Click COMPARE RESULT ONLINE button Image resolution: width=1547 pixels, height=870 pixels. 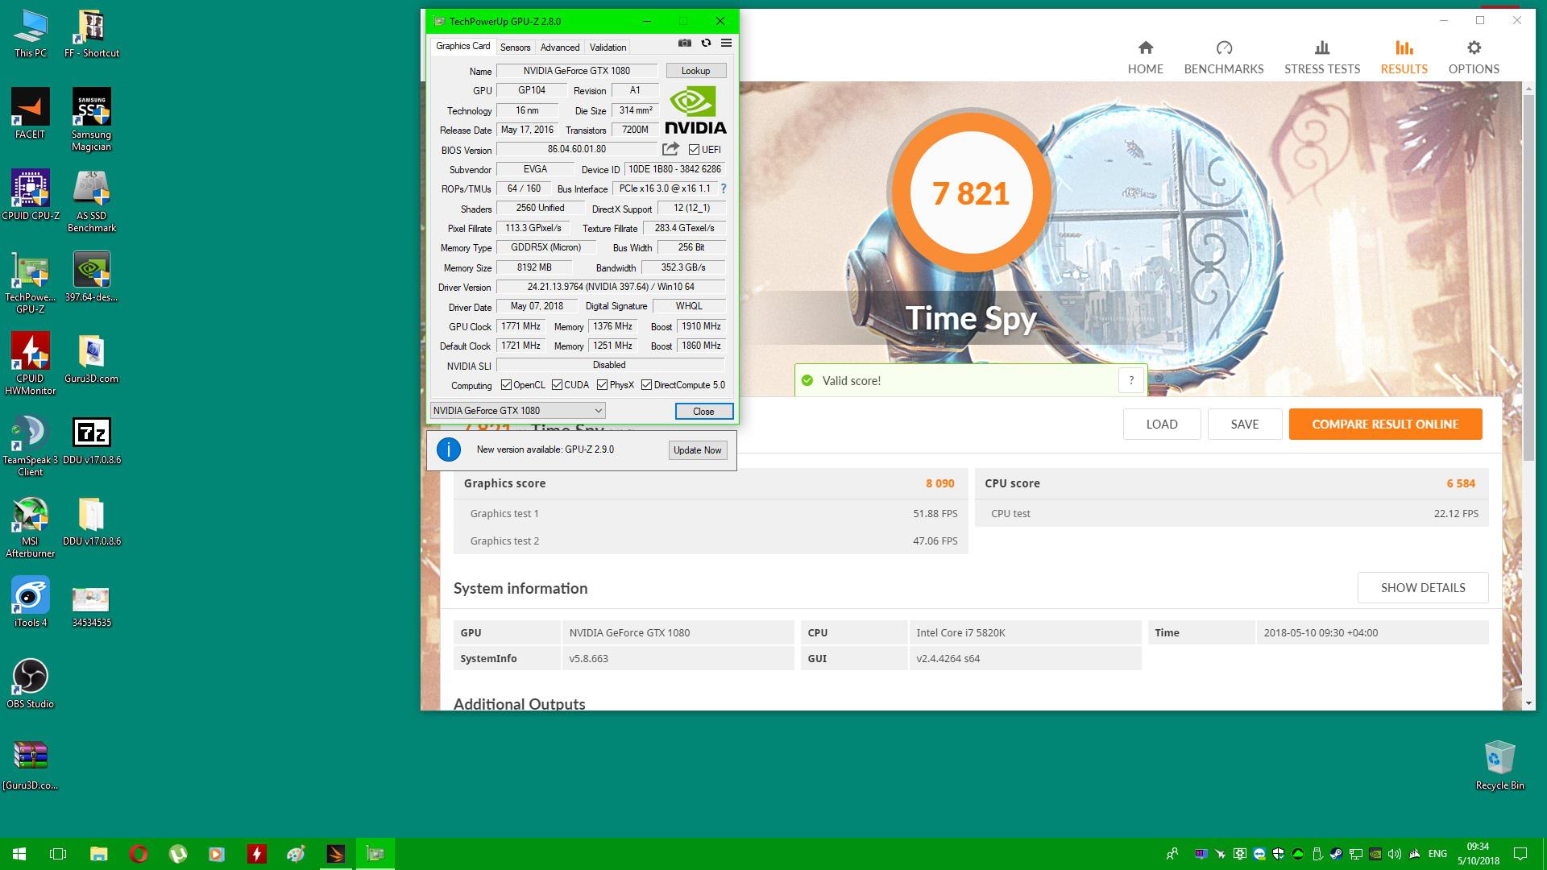coord(1384,424)
